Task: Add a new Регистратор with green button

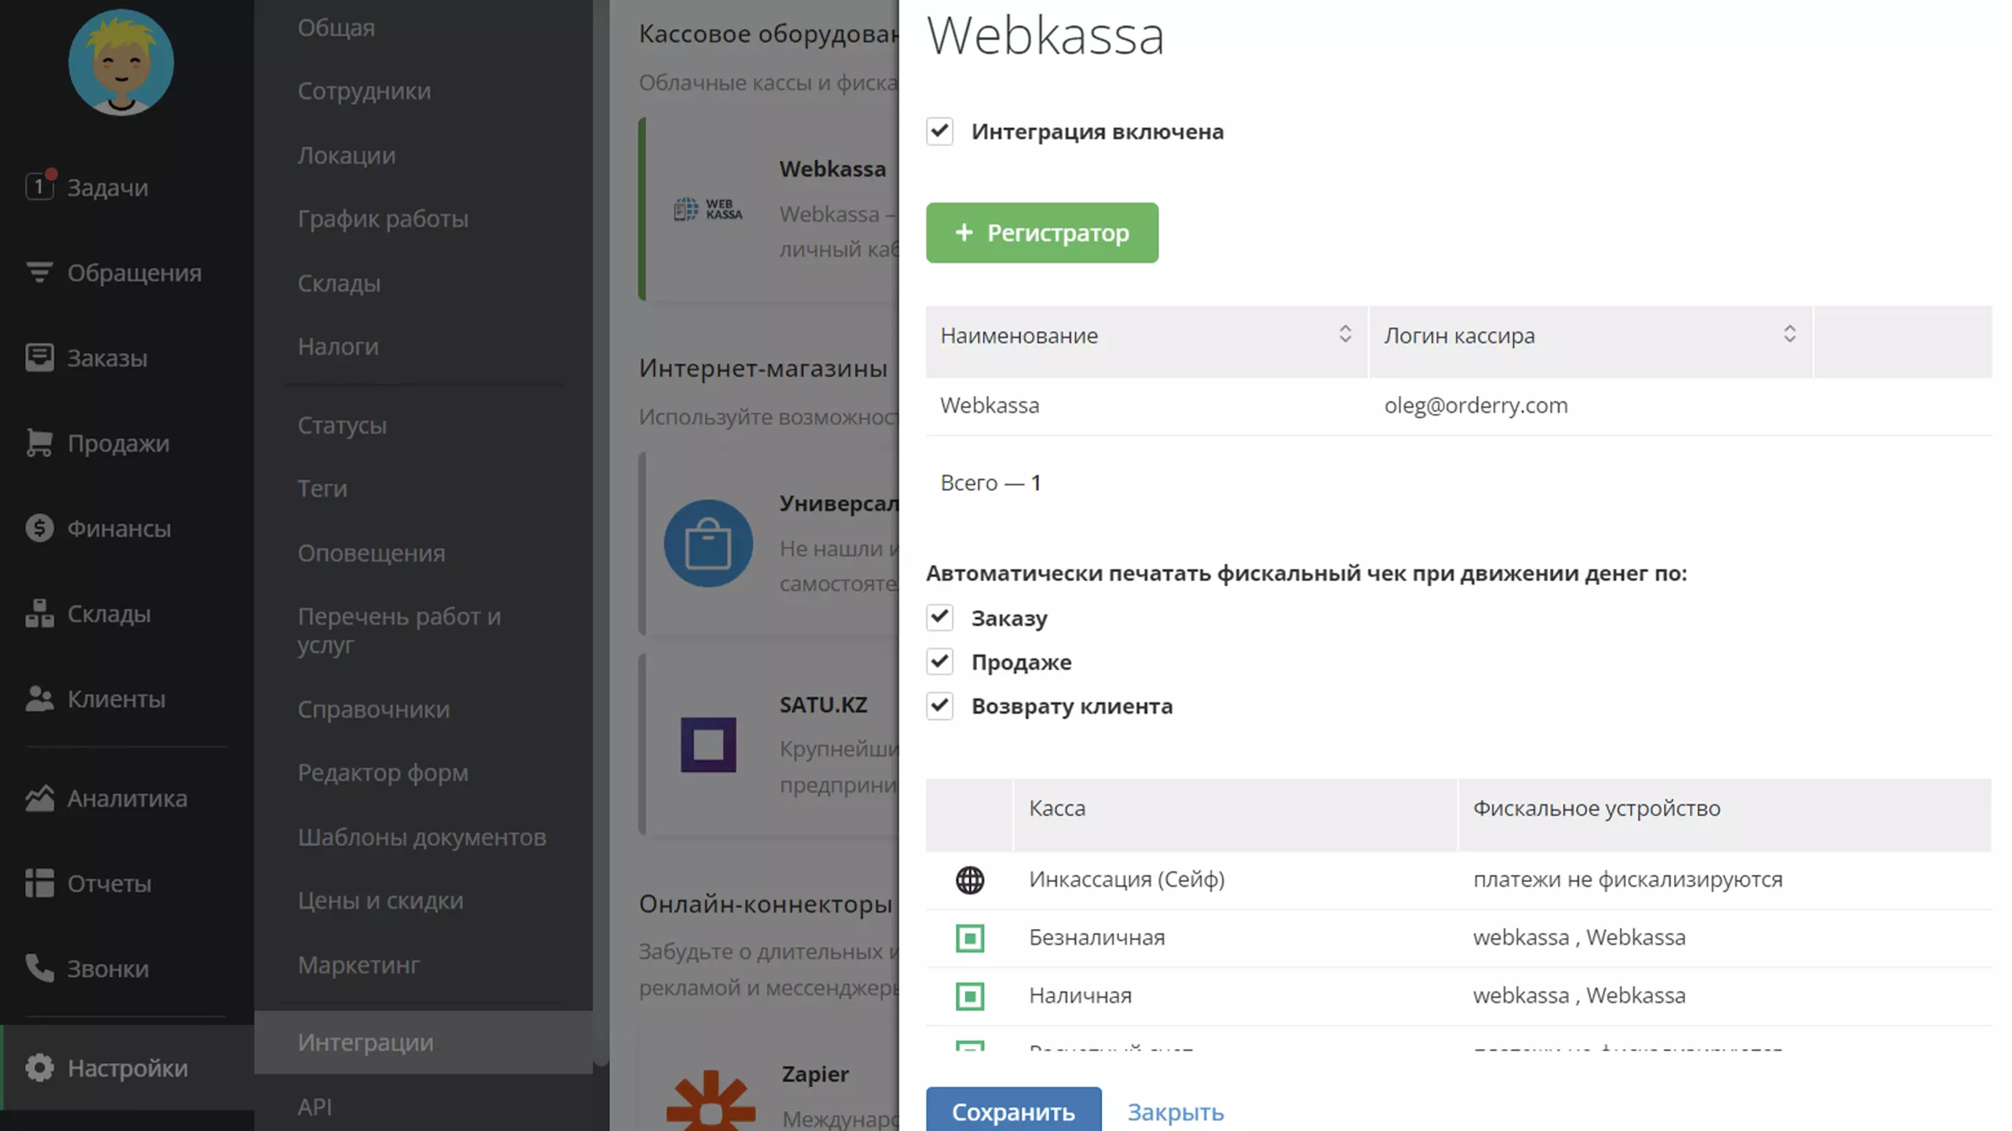Action: (1042, 232)
